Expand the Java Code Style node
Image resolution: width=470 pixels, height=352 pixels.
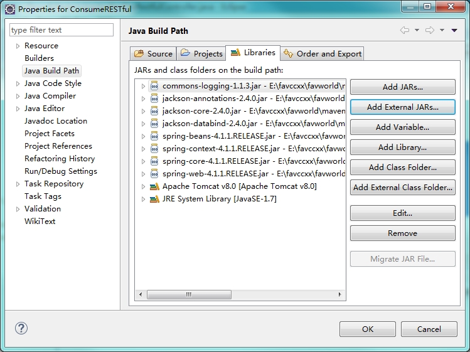coord(18,83)
